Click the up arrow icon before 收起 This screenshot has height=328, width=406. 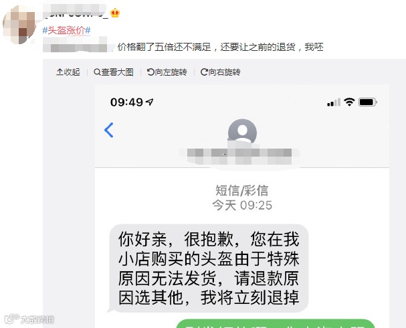pyautogui.click(x=60, y=72)
